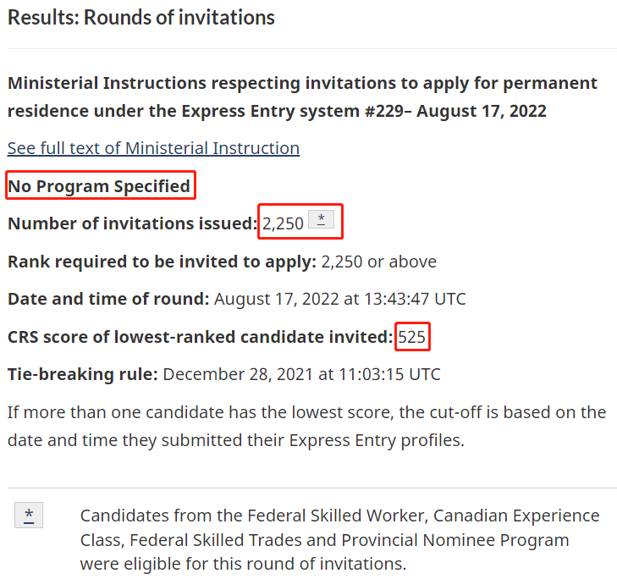This screenshot has width=617, height=579.
Task: Click the 2,250 invitations issued number
Action: pos(283,223)
